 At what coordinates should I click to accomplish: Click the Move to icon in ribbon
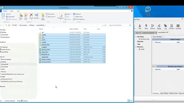click(21, 17)
